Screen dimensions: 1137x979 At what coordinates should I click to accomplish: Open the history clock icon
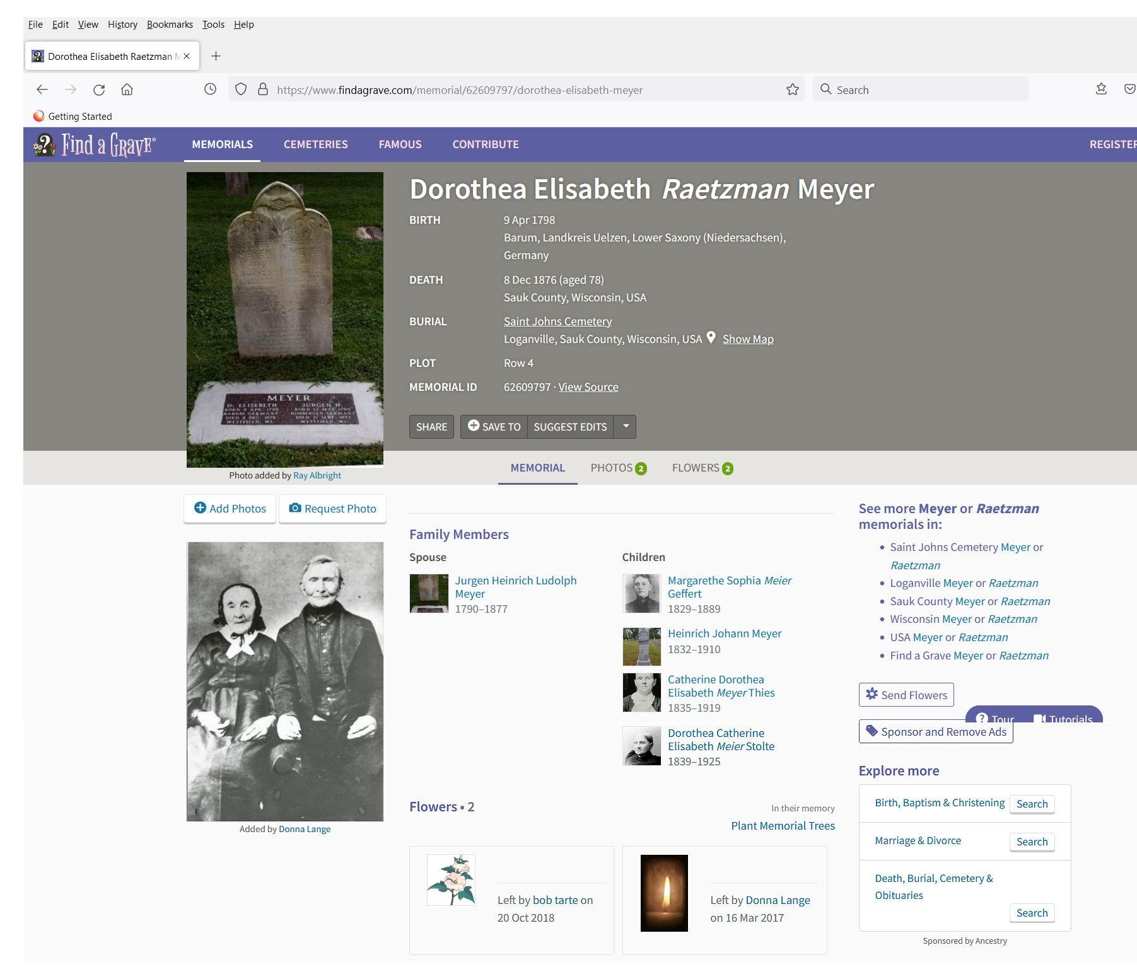click(x=211, y=90)
